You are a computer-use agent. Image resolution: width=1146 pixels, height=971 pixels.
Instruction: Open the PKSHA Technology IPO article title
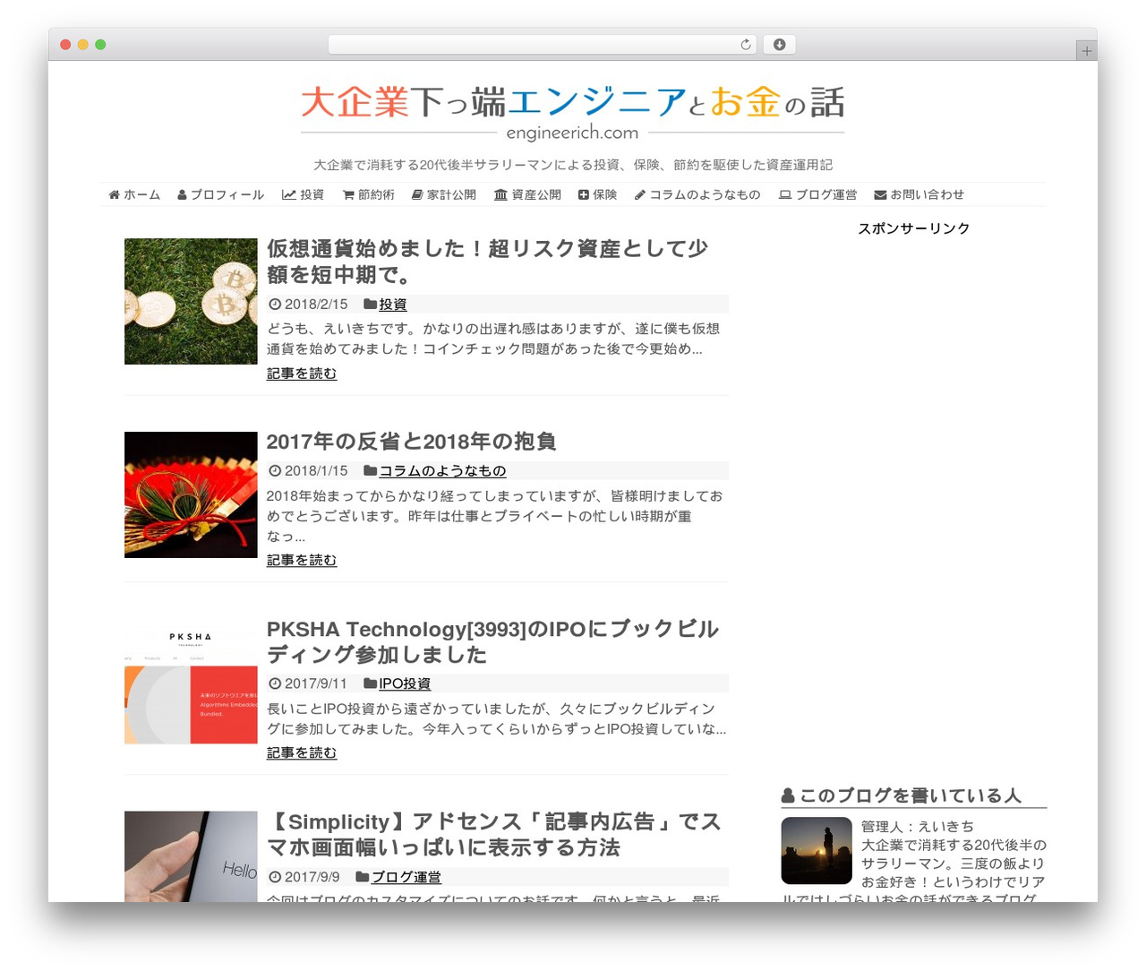point(492,641)
